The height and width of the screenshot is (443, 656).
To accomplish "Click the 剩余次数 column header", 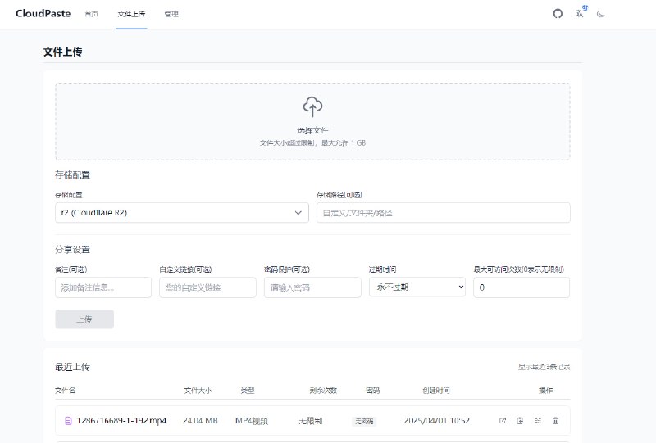I will 323,391.
